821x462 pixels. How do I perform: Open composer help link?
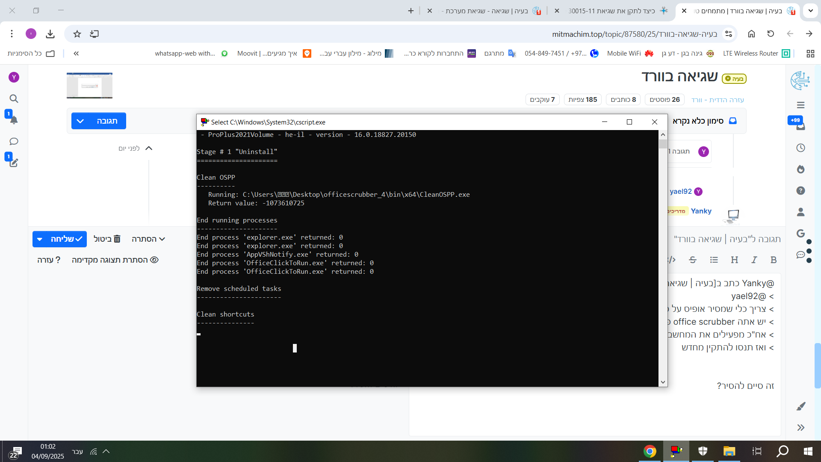[49, 260]
